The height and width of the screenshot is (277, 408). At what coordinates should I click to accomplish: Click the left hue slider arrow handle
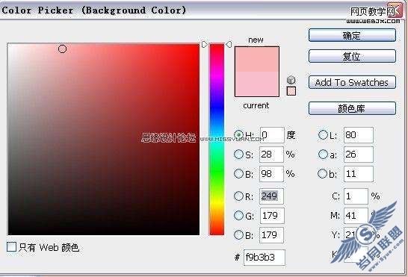point(205,45)
